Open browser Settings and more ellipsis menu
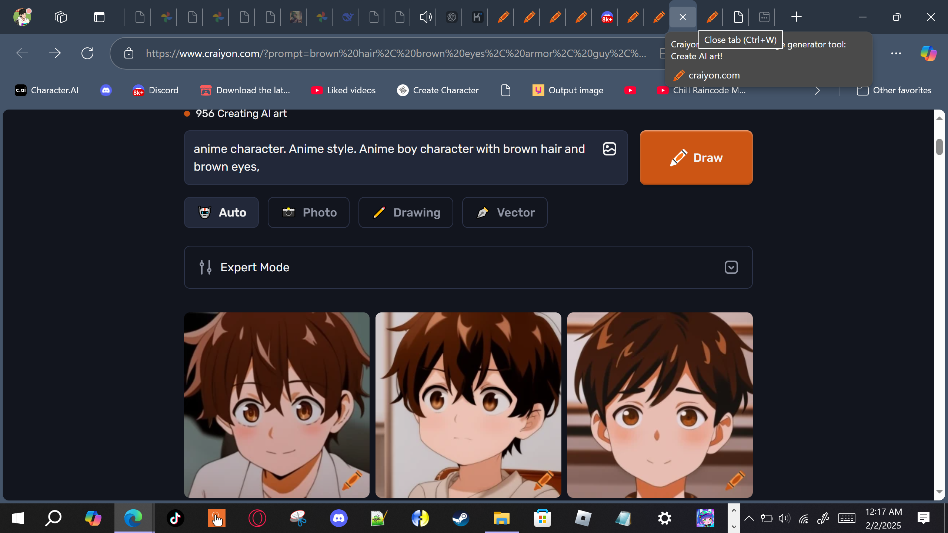Screen dimensions: 948x533 pyautogui.click(x=896, y=53)
